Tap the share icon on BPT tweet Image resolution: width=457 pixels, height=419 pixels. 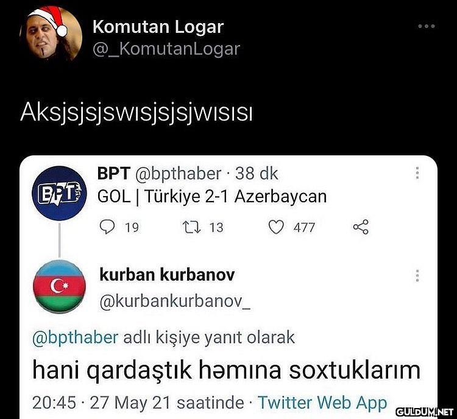pos(361,227)
